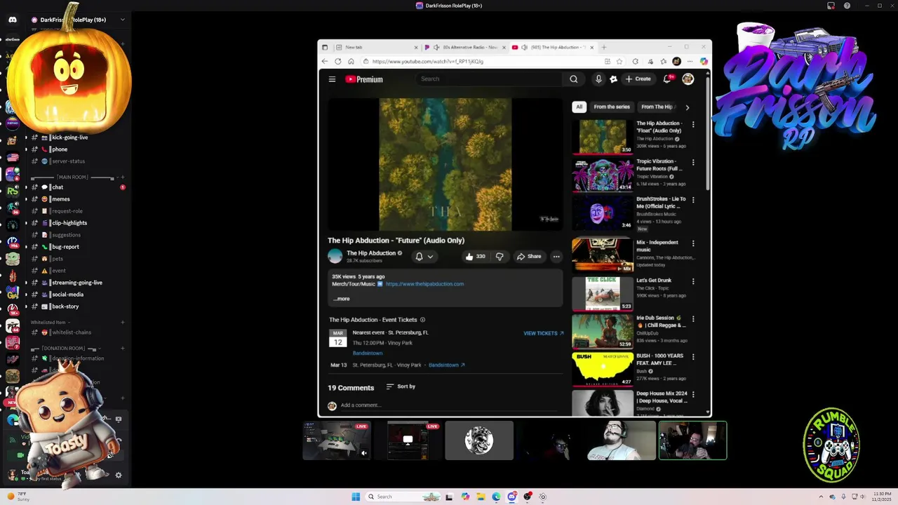Show info for Event Tickets section
898x505 pixels.
[422, 320]
